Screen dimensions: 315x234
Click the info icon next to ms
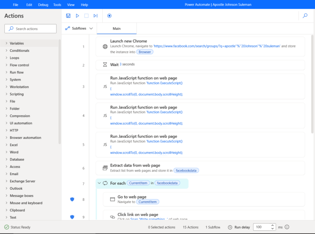point(286,227)
